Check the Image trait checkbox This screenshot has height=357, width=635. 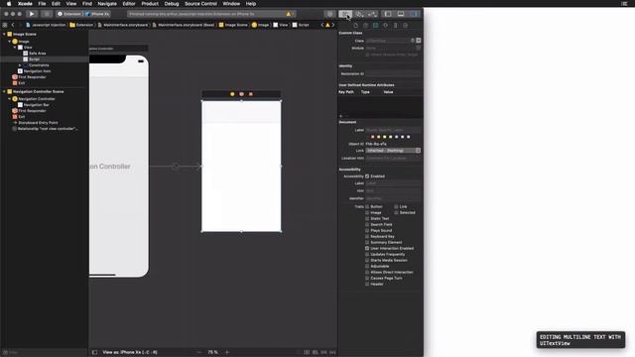367,212
